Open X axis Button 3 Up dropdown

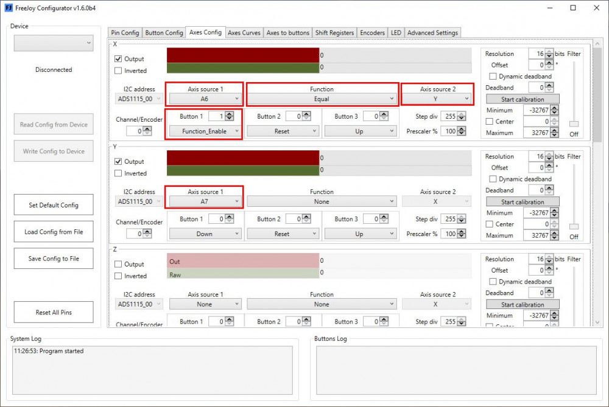361,131
